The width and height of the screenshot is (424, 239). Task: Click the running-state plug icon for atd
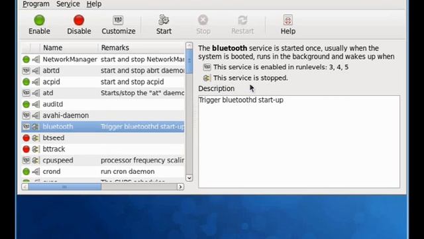[x=36, y=93]
